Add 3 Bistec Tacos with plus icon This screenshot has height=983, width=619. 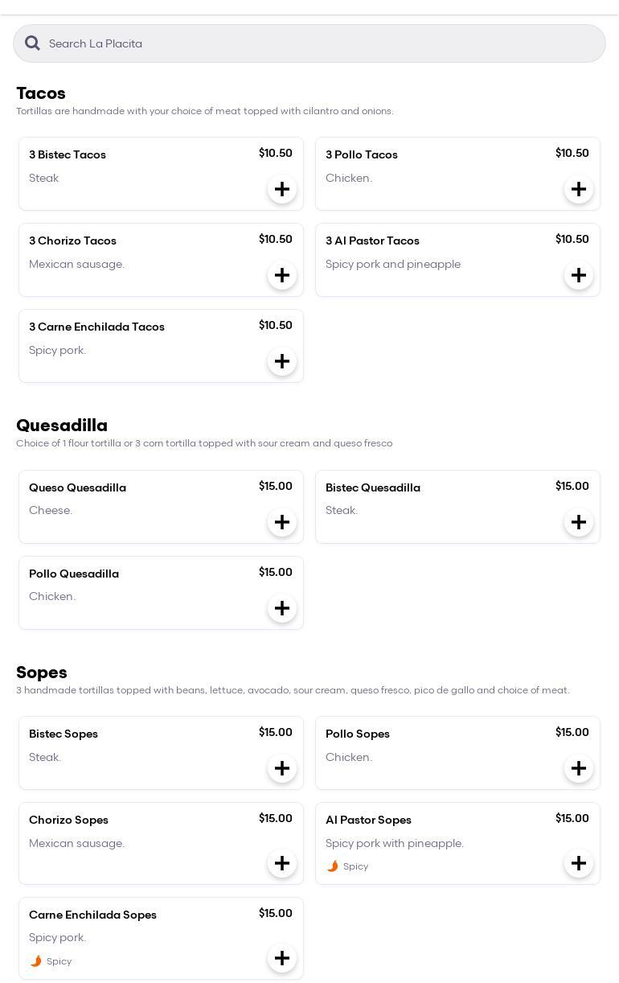coord(282,190)
